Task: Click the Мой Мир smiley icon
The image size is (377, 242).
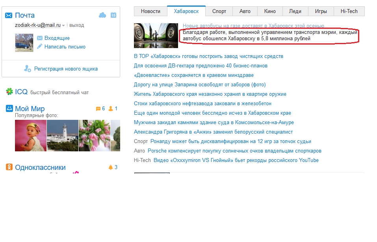Action: click(x=9, y=108)
